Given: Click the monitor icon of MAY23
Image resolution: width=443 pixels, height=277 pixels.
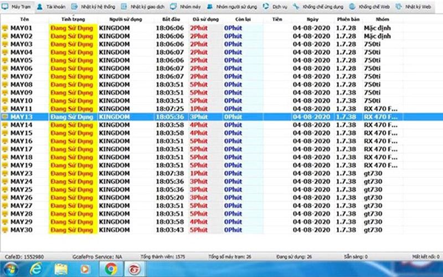Looking at the screenshot, I should [x=5, y=173].
